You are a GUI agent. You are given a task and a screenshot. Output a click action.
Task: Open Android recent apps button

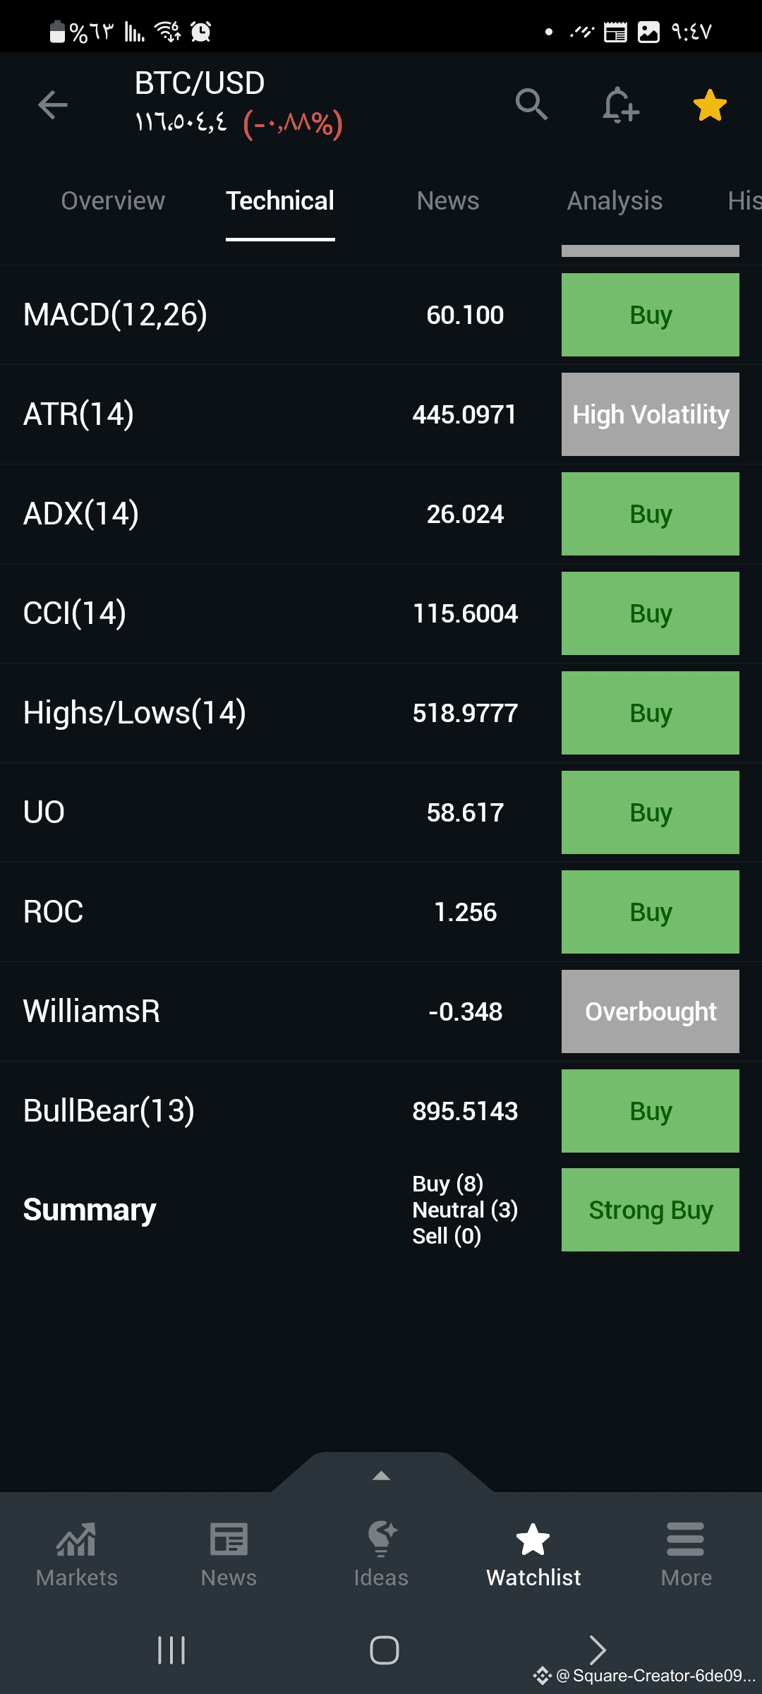point(171,1650)
